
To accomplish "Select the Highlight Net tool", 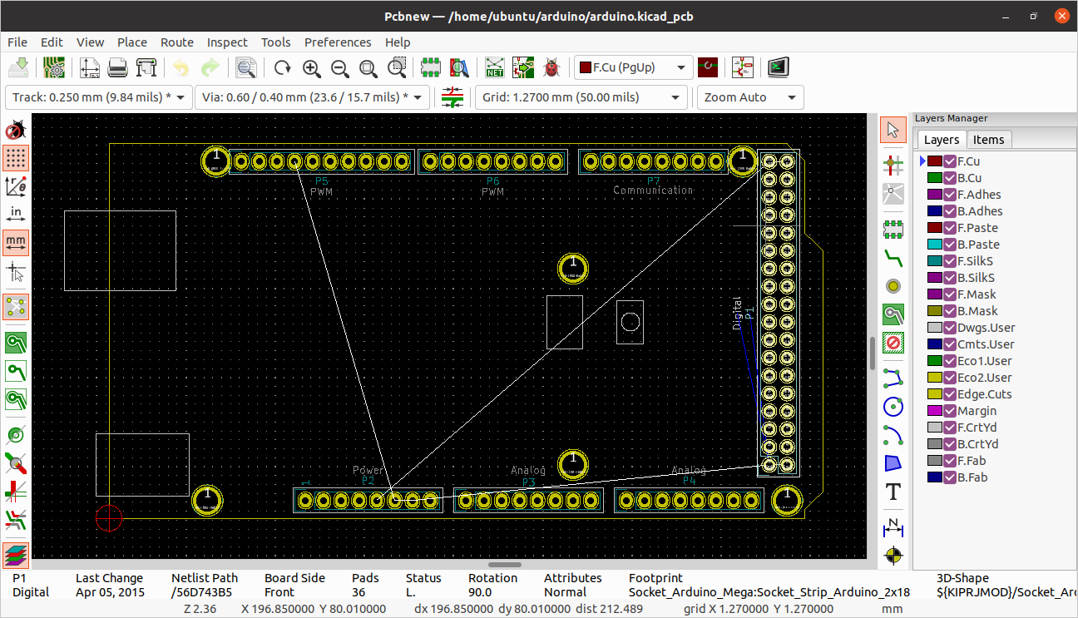I will 893,165.
